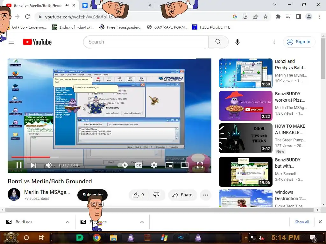Click Show all downloads

tap(302, 222)
